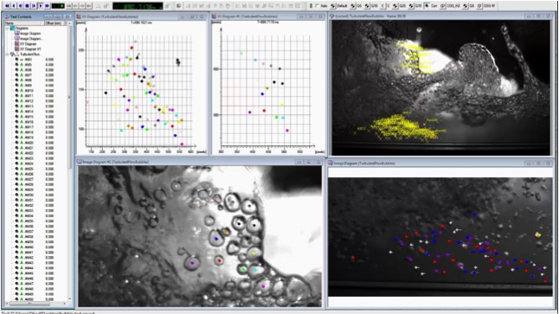The height and width of the screenshot is (314, 559).
Task: Open XY Diagram #1 from the tree
Action: (30, 48)
